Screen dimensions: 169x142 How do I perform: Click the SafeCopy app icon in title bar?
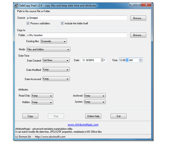(x=16, y=6)
